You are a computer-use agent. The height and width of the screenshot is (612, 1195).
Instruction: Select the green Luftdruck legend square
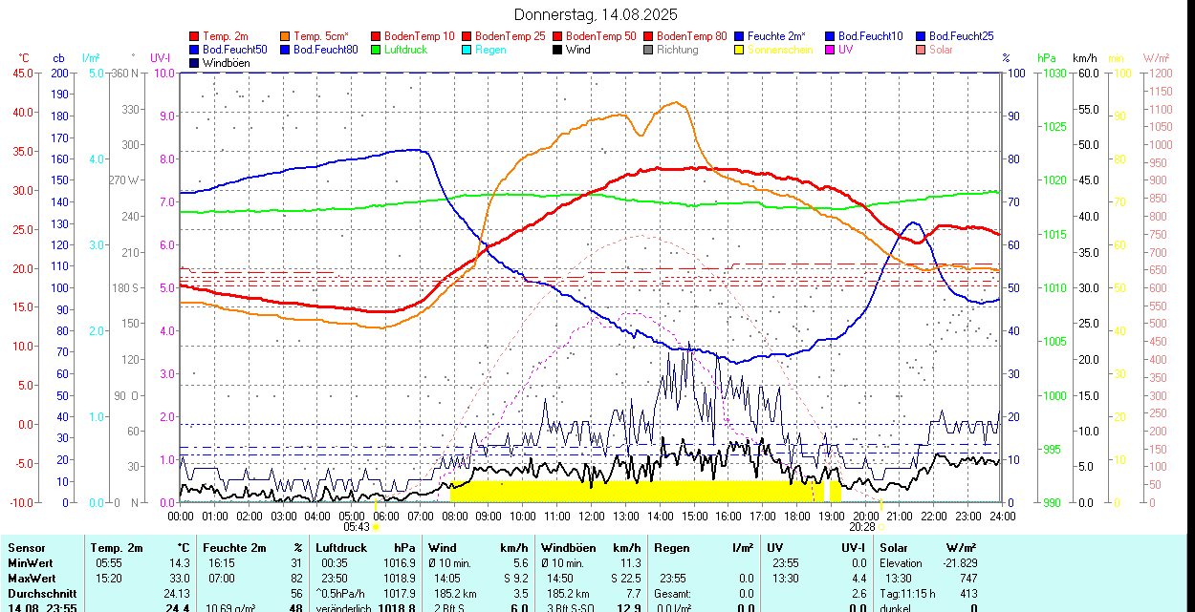[x=377, y=50]
